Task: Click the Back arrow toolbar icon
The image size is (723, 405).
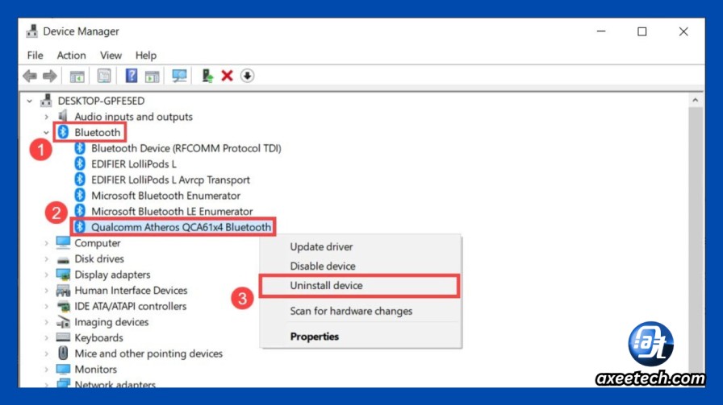Action: (30, 76)
